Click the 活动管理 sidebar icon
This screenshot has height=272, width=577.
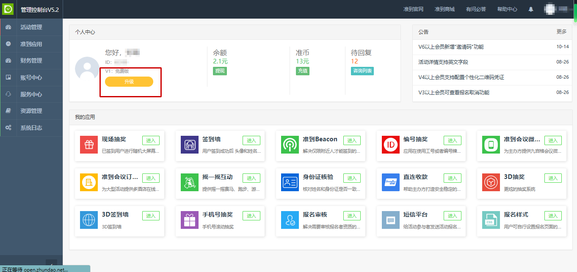[x=8, y=27]
